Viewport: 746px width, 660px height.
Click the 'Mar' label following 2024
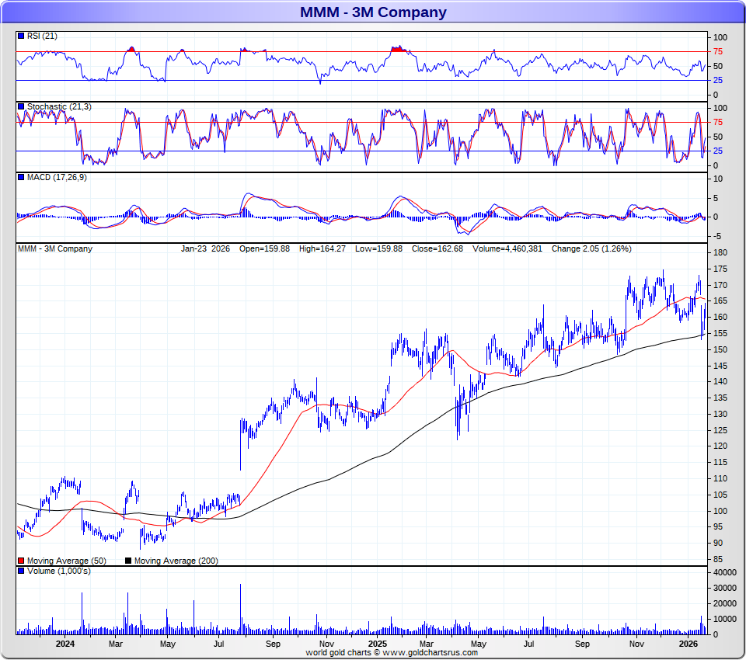(x=116, y=644)
